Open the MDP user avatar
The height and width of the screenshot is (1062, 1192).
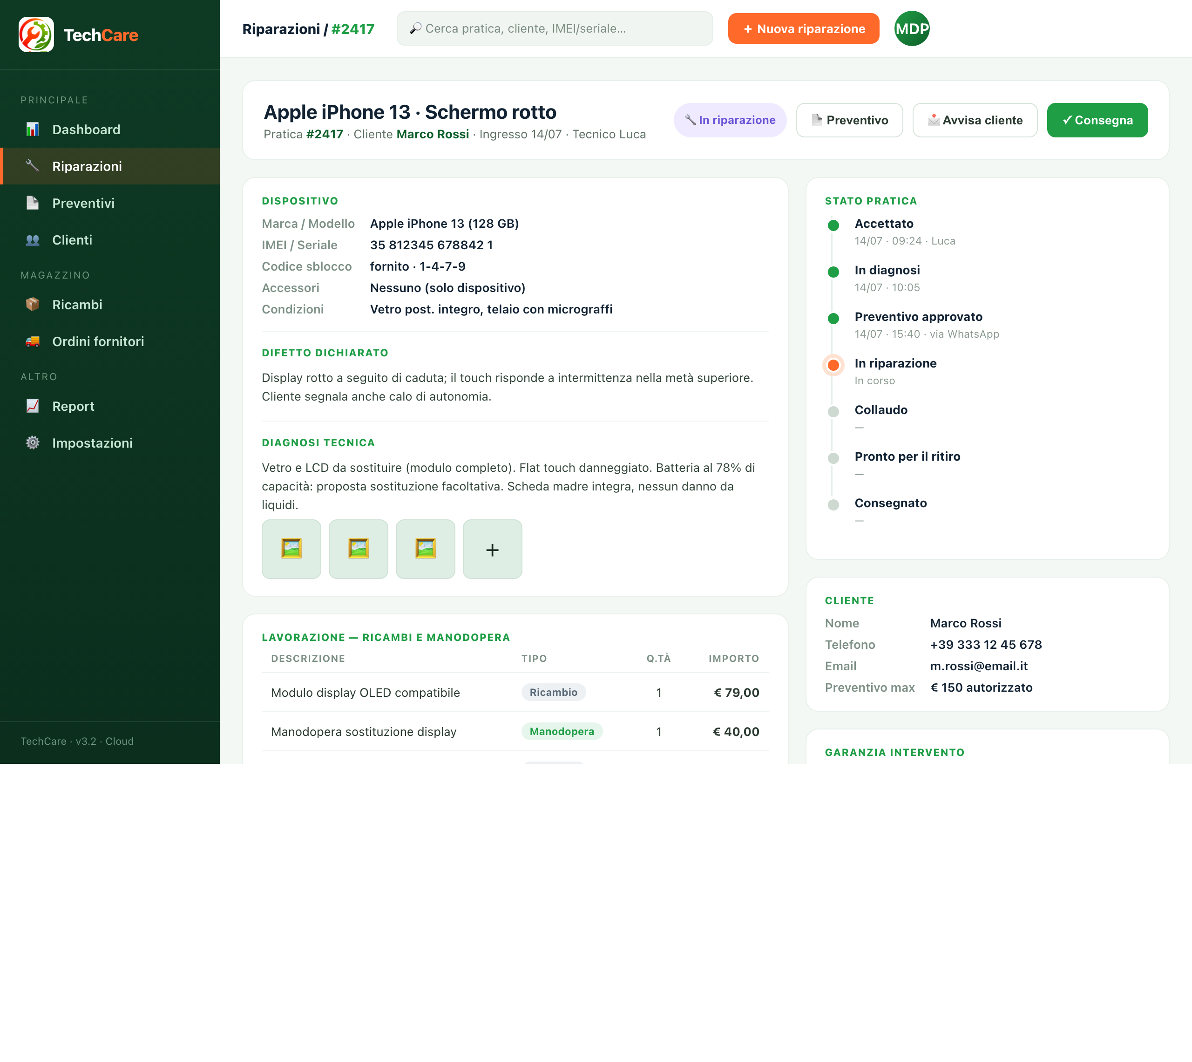click(912, 28)
